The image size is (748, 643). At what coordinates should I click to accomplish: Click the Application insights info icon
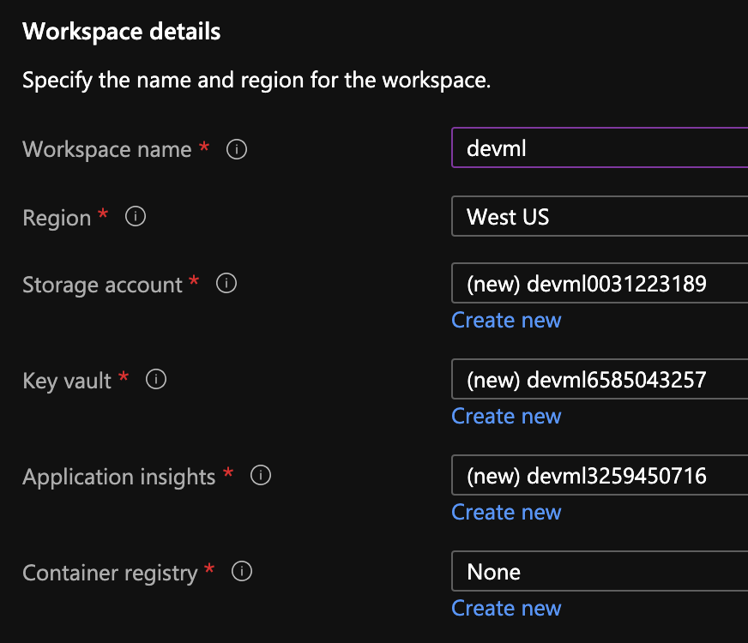260,475
